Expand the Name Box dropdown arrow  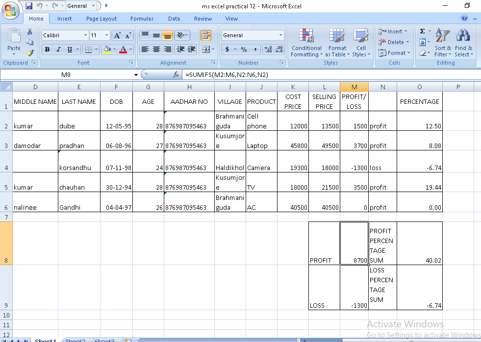coord(136,75)
